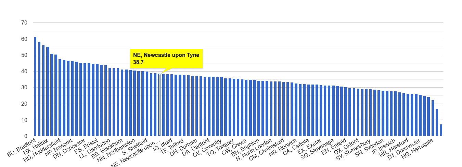Select the shortest bar in the chart

[441, 130]
